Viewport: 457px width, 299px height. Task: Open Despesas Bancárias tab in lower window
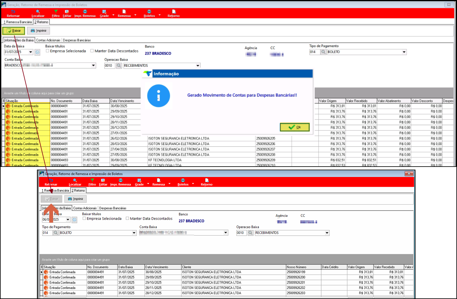click(x=113, y=208)
